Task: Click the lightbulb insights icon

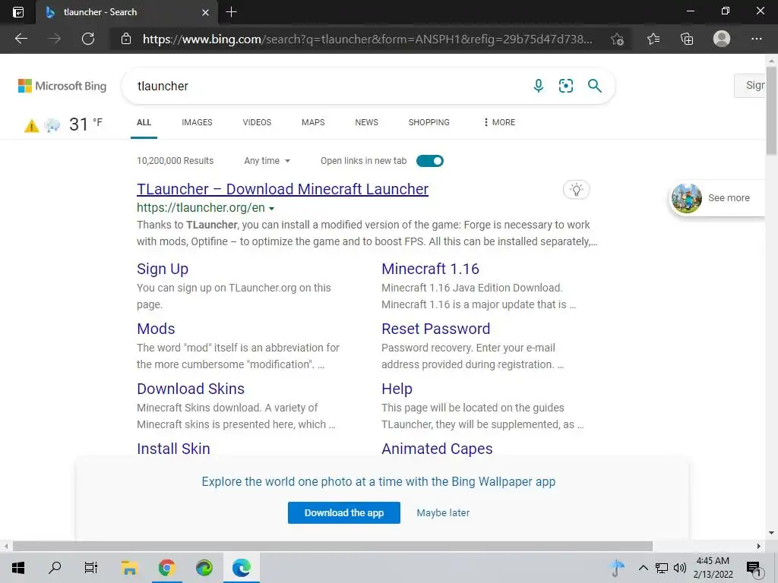Action: point(576,189)
